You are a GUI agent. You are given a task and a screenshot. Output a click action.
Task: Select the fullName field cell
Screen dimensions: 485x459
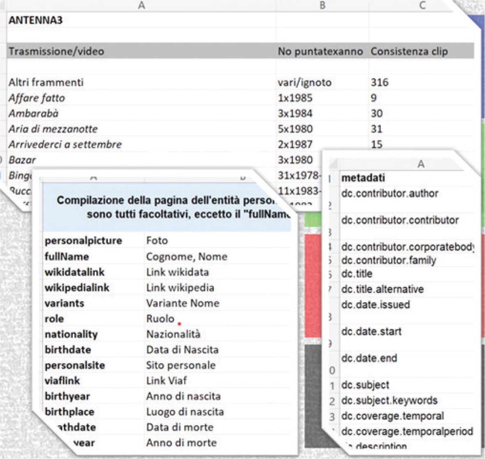pyautogui.click(x=94, y=256)
